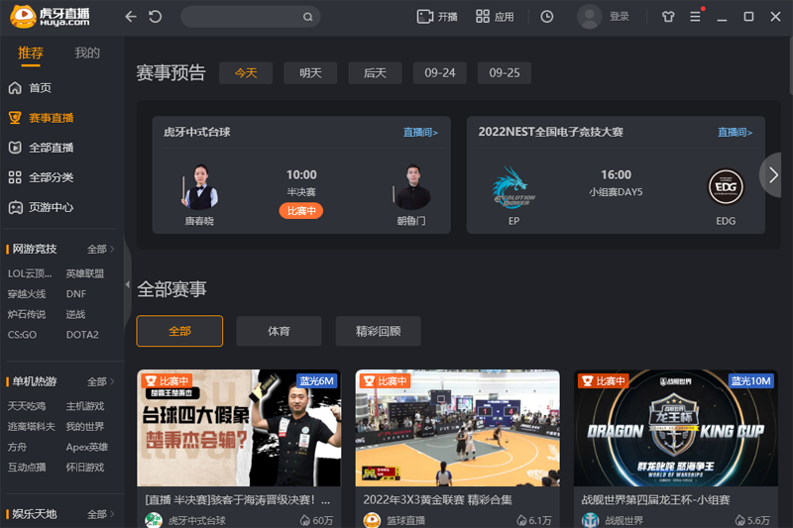Viewport: 793px width, 528px height.
Task: Collapse the sidebar with arrow handle
Action: click(x=128, y=284)
